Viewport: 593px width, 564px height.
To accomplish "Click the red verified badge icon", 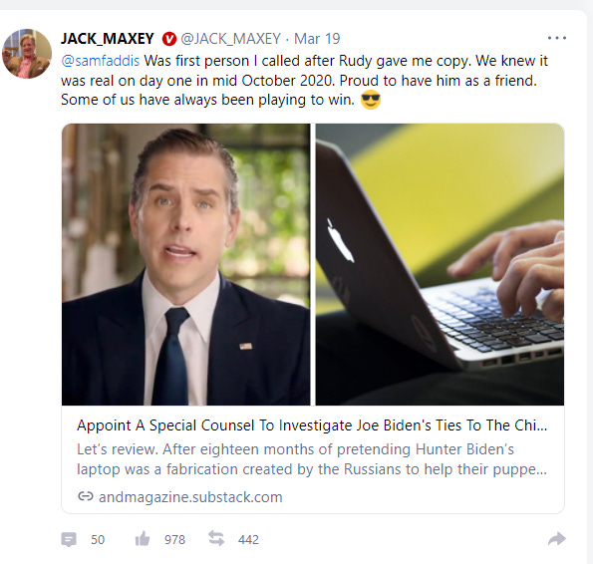I will click(169, 39).
